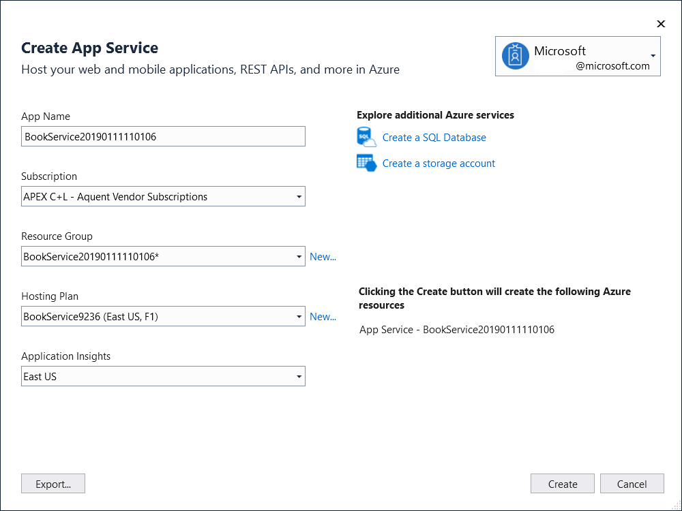Click the Cancel button
This screenshot has height=511, width=682.
[632, 483]
